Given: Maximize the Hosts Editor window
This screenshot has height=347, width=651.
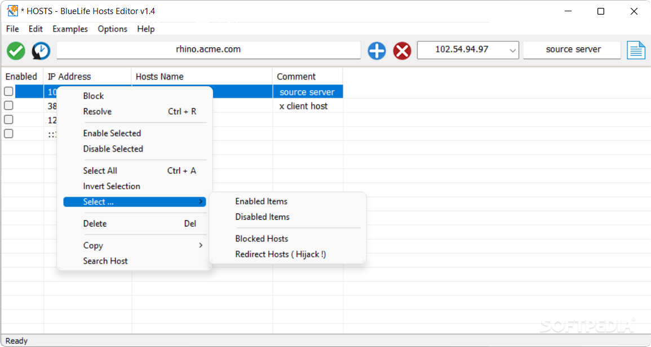Looking at the screenshot, I should point(600,11).
